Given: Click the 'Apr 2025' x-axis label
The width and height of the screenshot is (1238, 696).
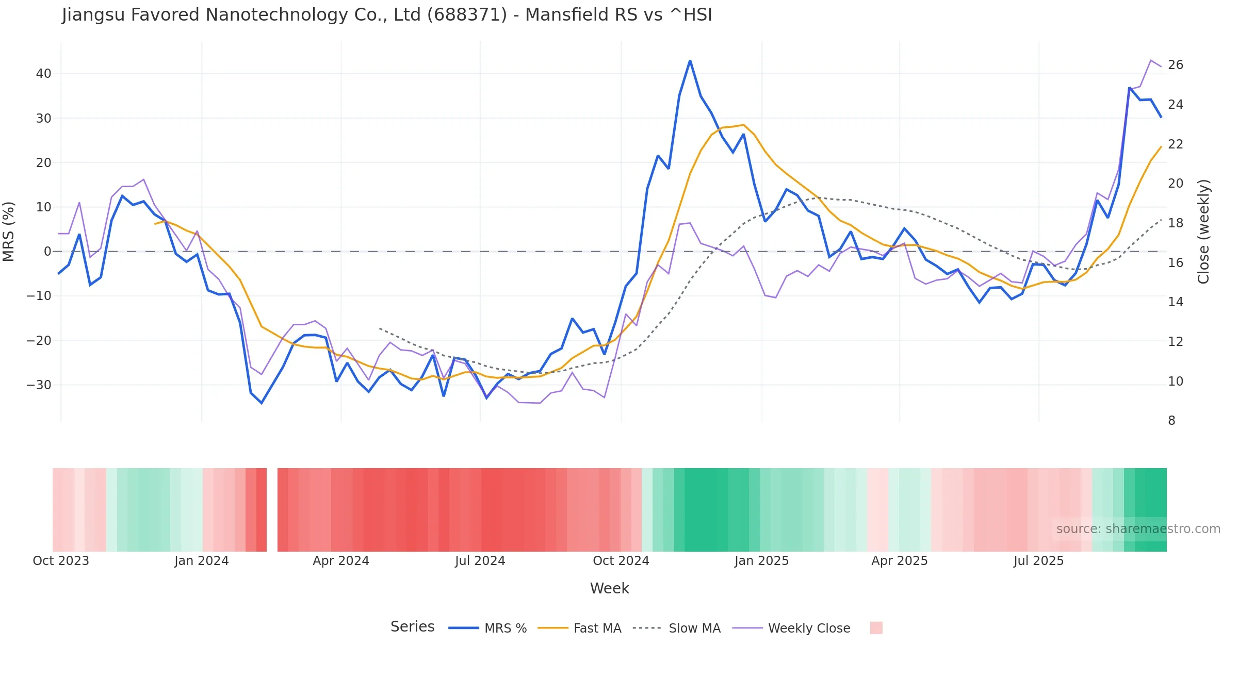Looking at the screenshot, I should coord(900,561).
